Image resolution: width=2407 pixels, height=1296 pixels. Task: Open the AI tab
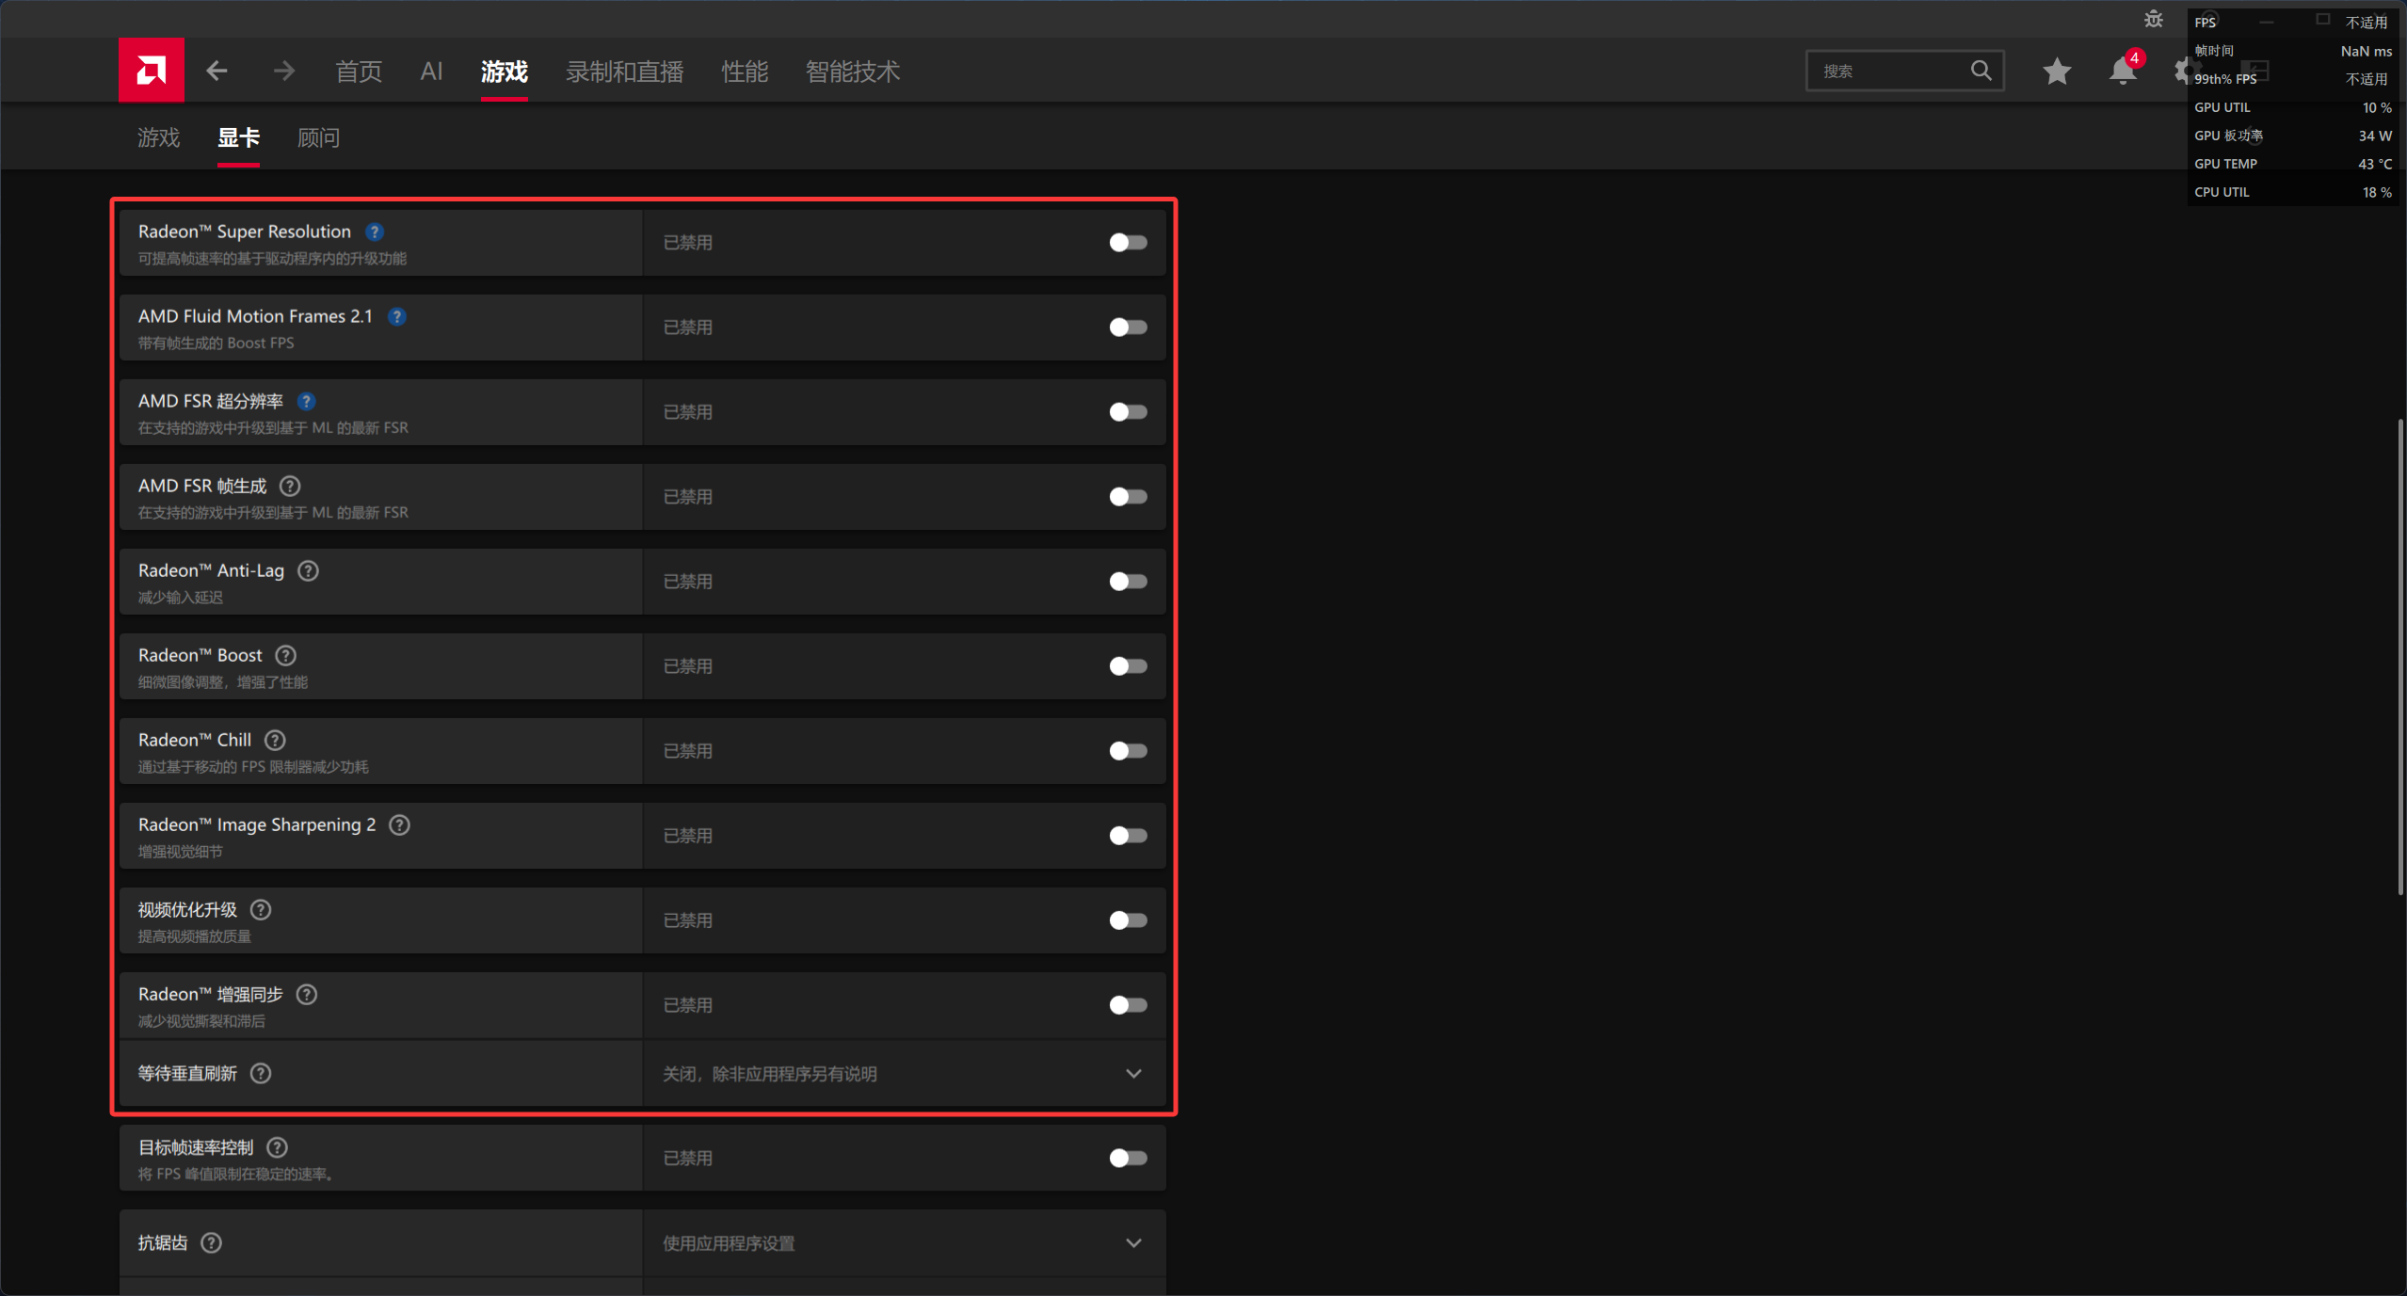431,72
